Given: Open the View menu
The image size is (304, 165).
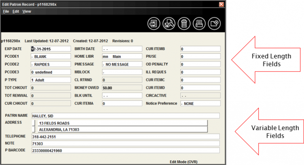Looking at the screenshot, I should pyautogui.click(x=27, y=11).
